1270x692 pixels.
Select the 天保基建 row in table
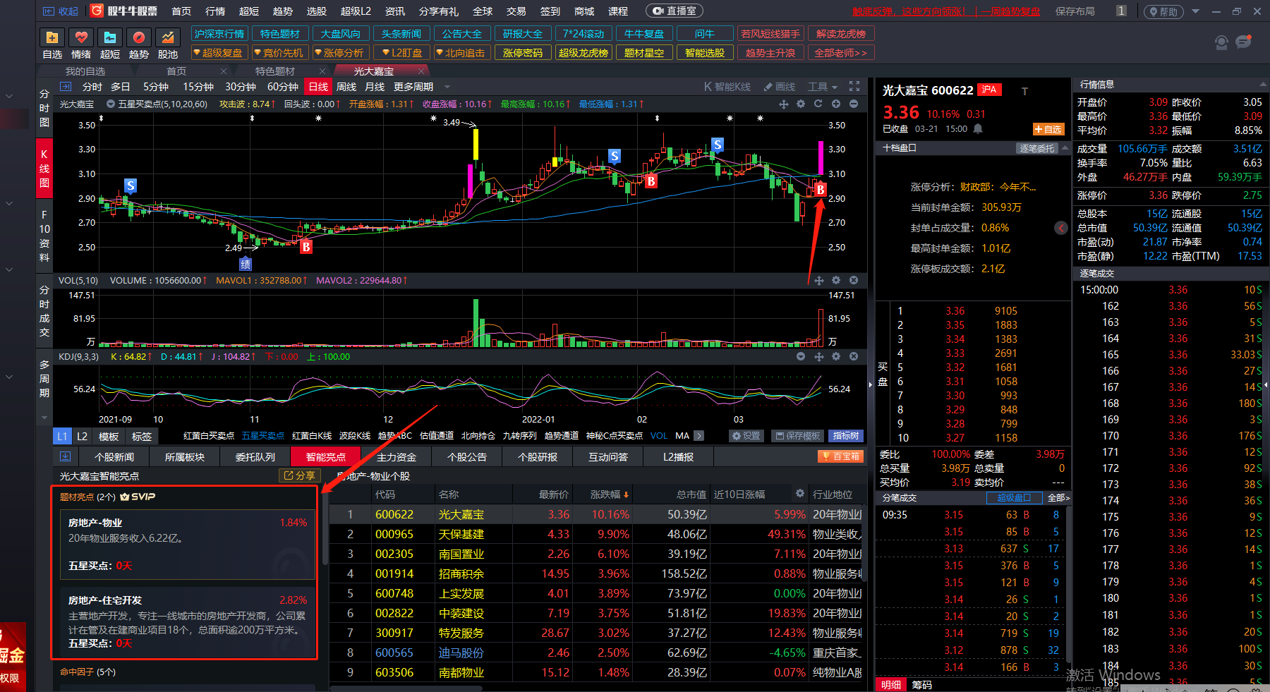596,534
